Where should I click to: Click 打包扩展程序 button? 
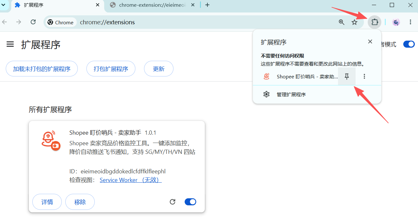(111, 69)
